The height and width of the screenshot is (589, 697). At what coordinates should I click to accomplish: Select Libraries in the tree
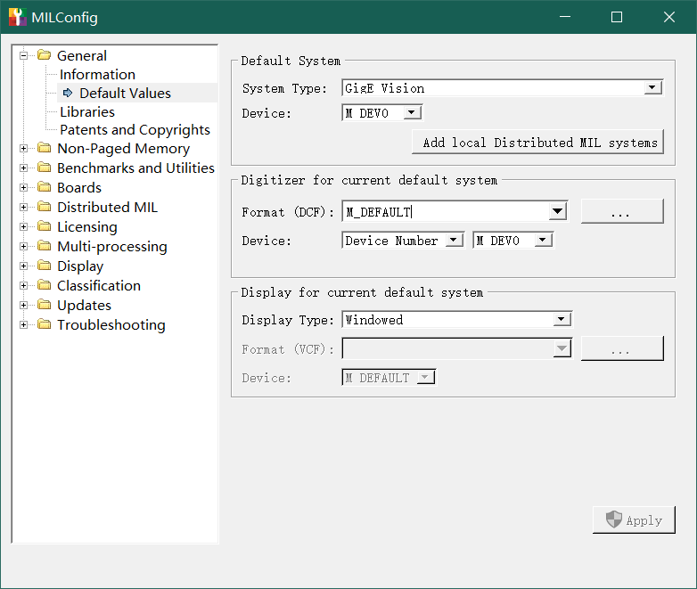coord(87,111)
